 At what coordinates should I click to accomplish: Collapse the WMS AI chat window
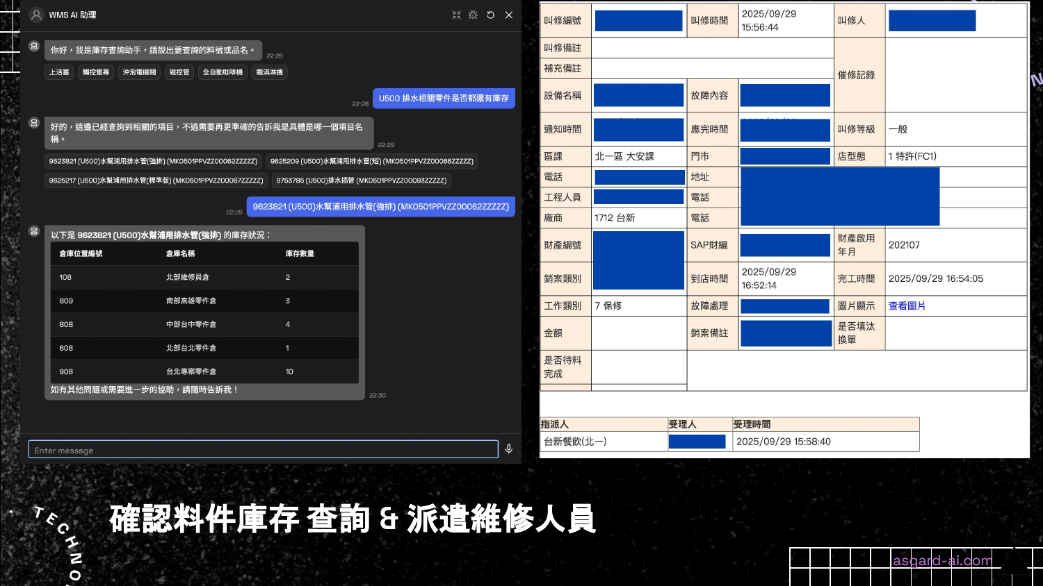(456, 15)
